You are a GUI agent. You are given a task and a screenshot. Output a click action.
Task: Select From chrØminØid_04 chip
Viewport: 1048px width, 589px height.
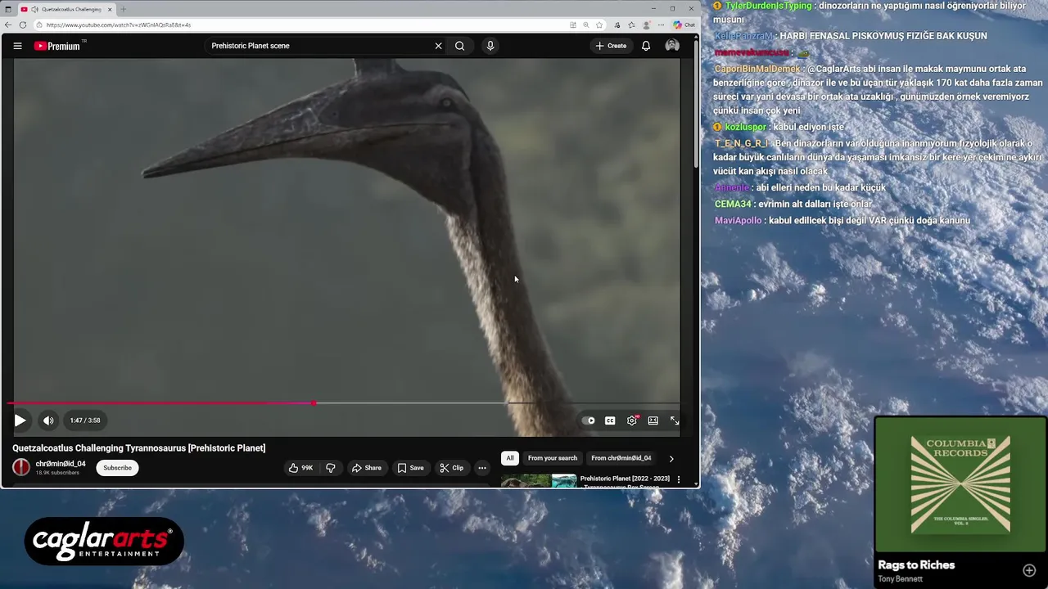tap(621, 458)
